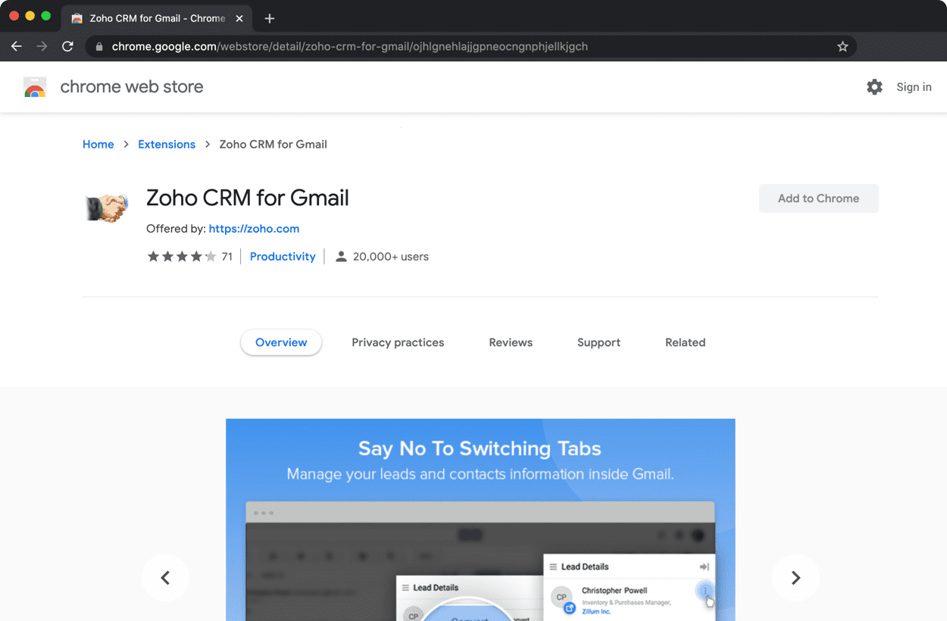This screenshot has width=947, height=621.
Task: Click the Add to Chrome button
Action: pos(818,198)
